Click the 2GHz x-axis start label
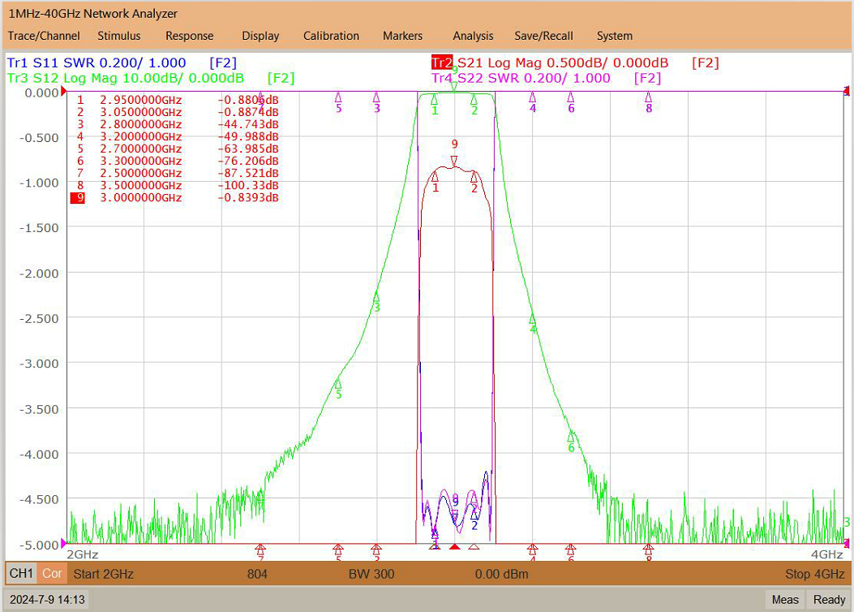The height and width of the screenshot is (612, 854). pyautogui.click(x=82, y=554)
